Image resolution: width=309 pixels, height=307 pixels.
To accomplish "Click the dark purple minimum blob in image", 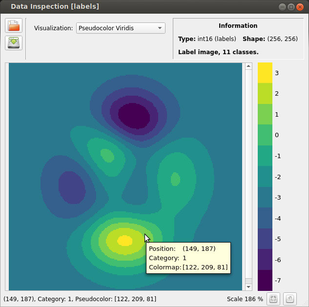I will 134,116.
